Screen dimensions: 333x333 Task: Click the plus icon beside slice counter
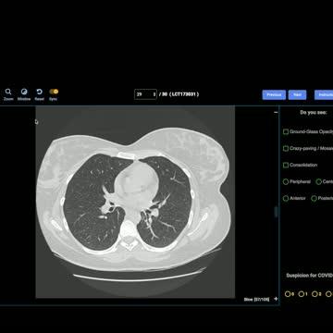[276, 299]
